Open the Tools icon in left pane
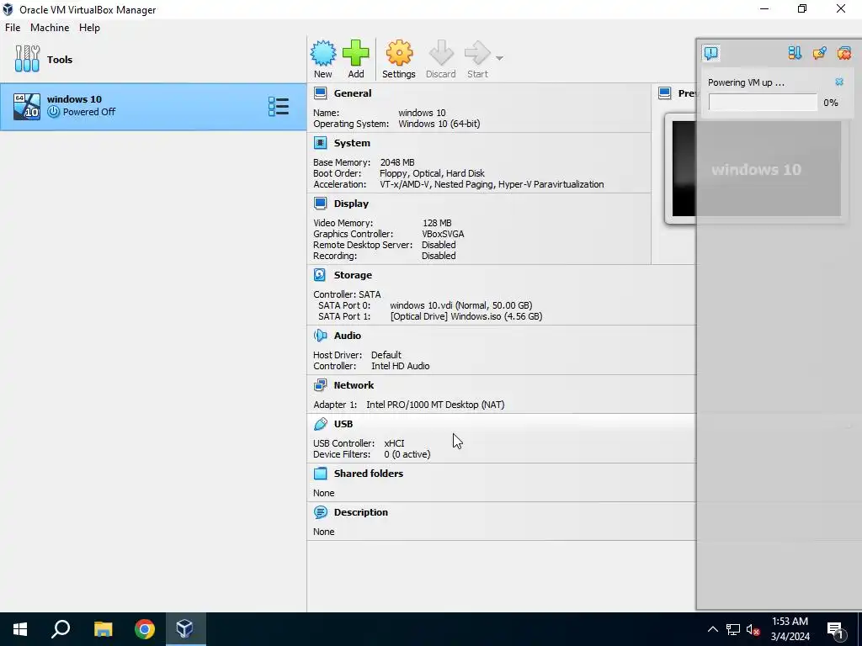This screenshot has height=646, width=862. click(x=27, y=59)
